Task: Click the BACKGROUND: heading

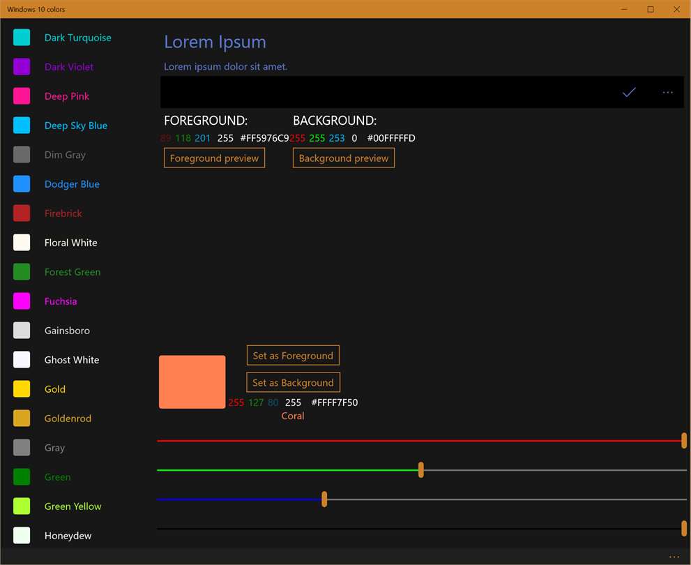Action: 335,120
